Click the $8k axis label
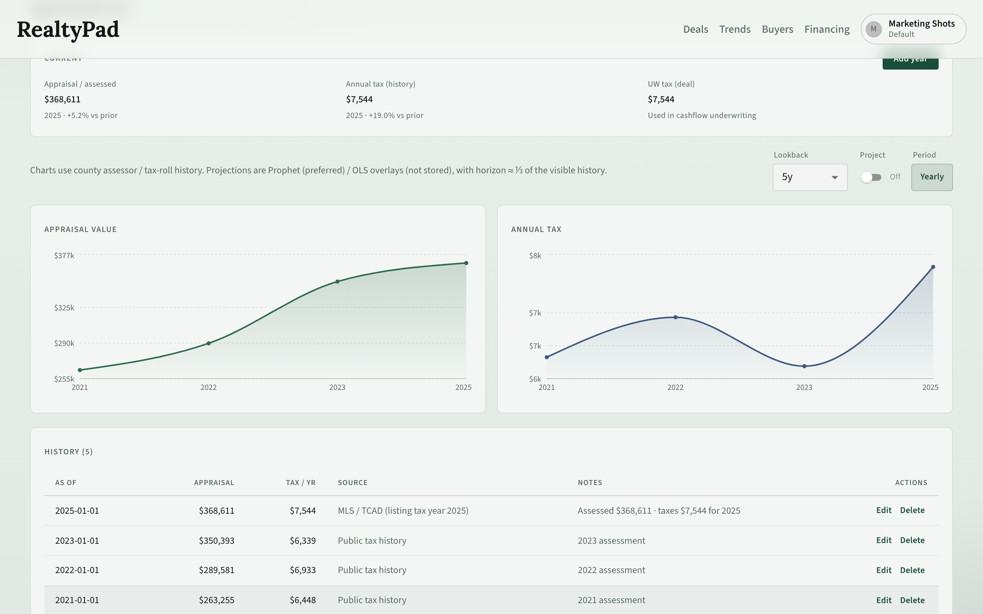Screen dimensions: 983x614 tap(535, 255)
